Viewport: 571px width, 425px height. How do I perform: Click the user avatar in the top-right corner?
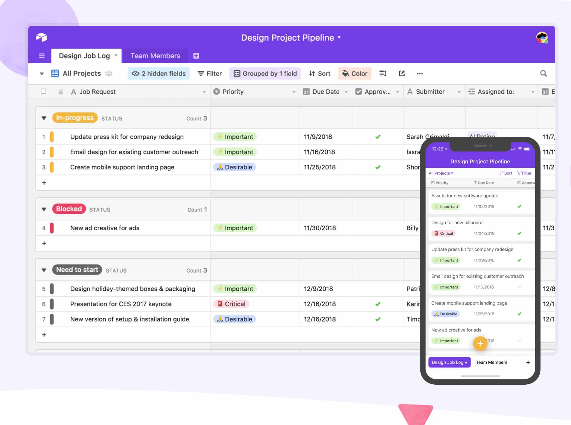pos(541,38)
